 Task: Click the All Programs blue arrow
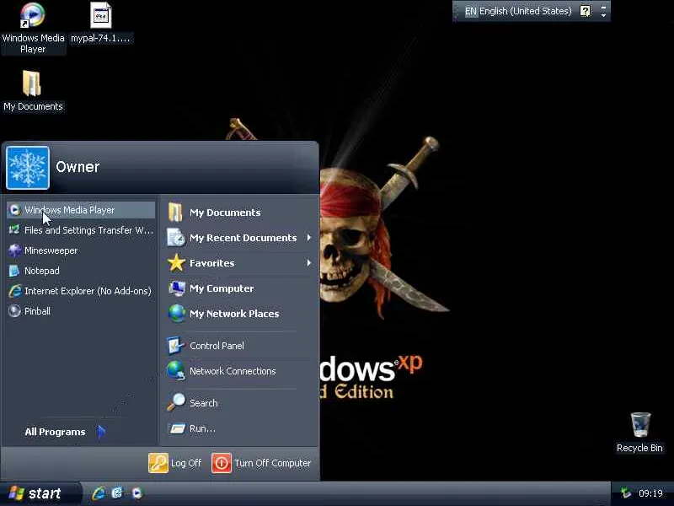point(101,431)
